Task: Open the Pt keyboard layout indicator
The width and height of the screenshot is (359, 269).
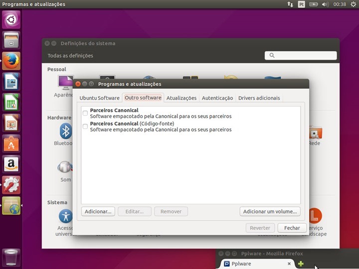Action: [x=301, y=4]
